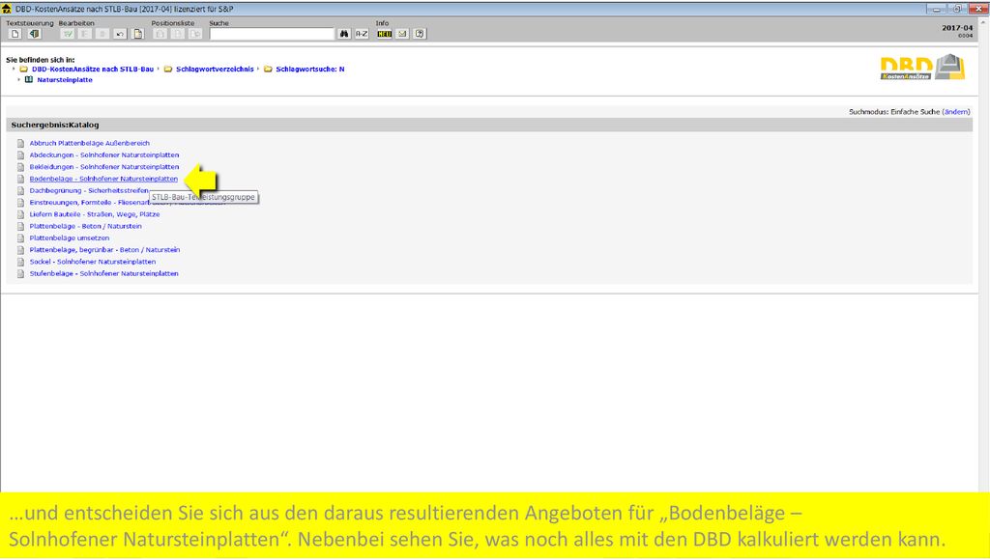Click the new blank document toolbar icon
Screen dimensions: 990x560
point(15,34)
